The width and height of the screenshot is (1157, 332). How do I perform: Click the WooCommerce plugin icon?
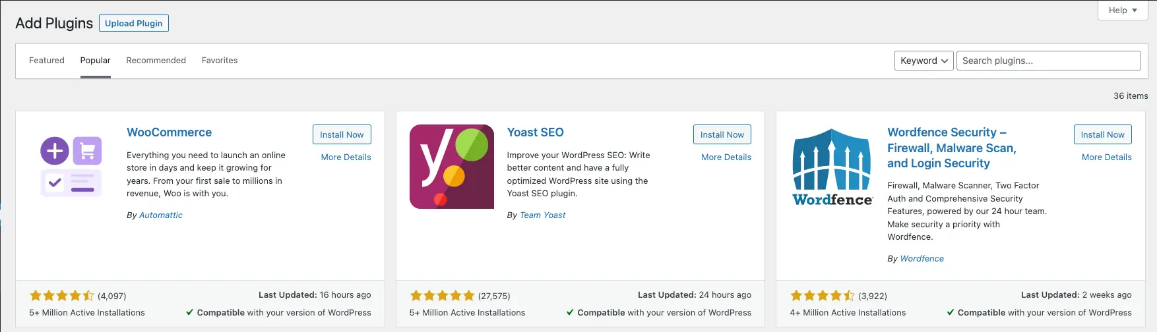(x=71, y=167)
